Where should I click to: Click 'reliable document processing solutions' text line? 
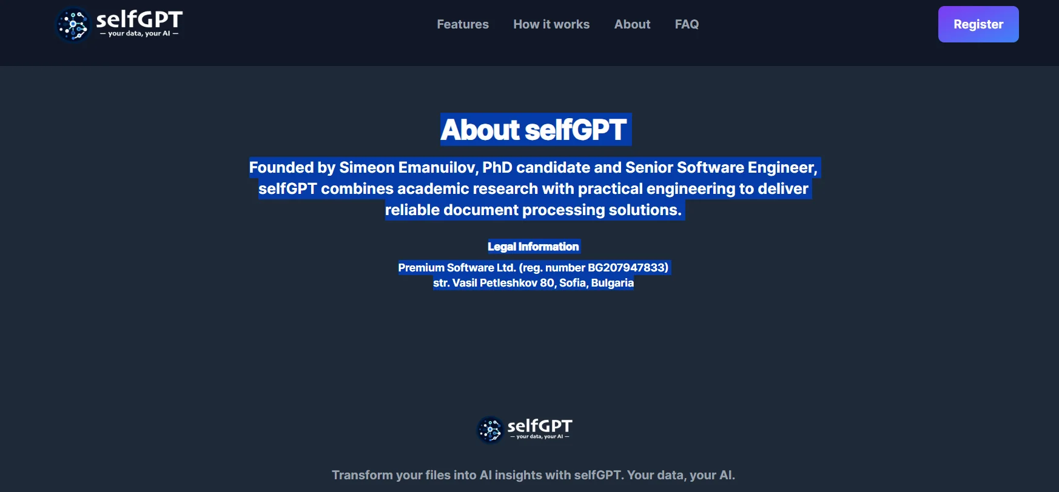533,210
